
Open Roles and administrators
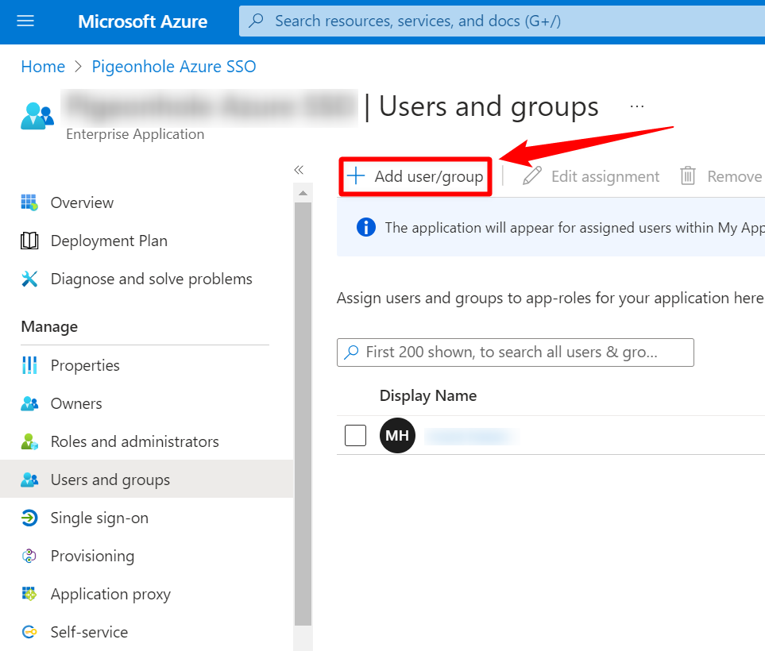pyautogui.click(x=135, y=441)
